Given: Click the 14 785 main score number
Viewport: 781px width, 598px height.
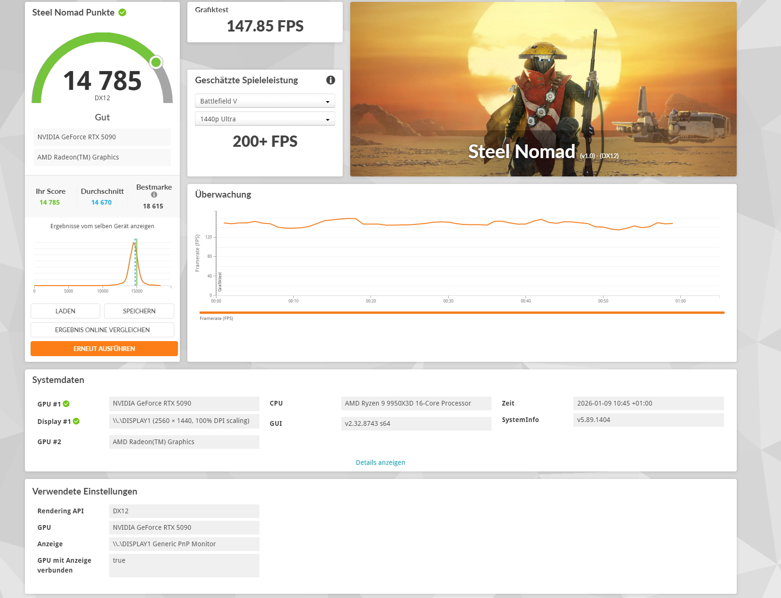Looking at the screenshot, I should [x=102, y=80].
